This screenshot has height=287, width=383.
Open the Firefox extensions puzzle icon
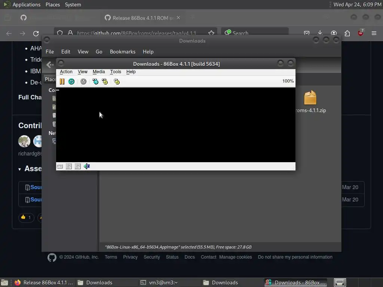347,33
